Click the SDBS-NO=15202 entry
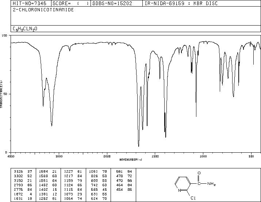 (x=112, y=3)
